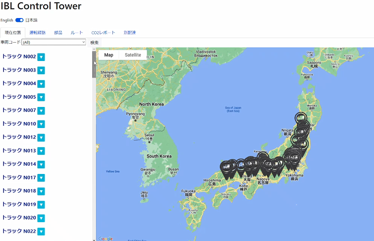Image resolution: width=374 pixels, height=241 pixels.
Task: Select the Map view button
Action: (x=108, y=55)
